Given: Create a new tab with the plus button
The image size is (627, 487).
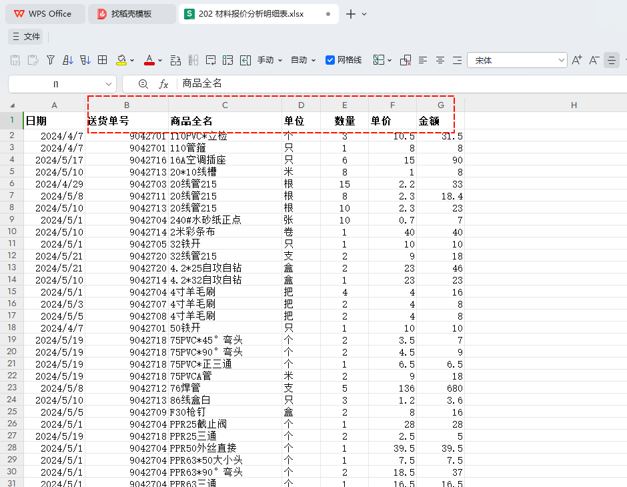Looking at the screenshot, I should [x=351, y=14].
